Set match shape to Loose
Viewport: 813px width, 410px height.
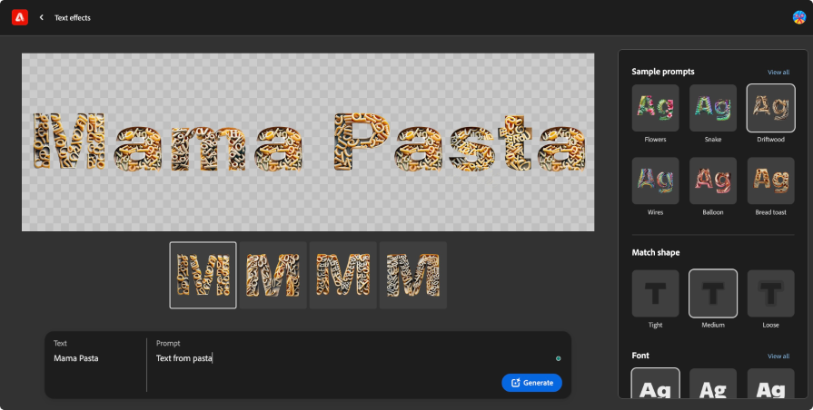770,293
